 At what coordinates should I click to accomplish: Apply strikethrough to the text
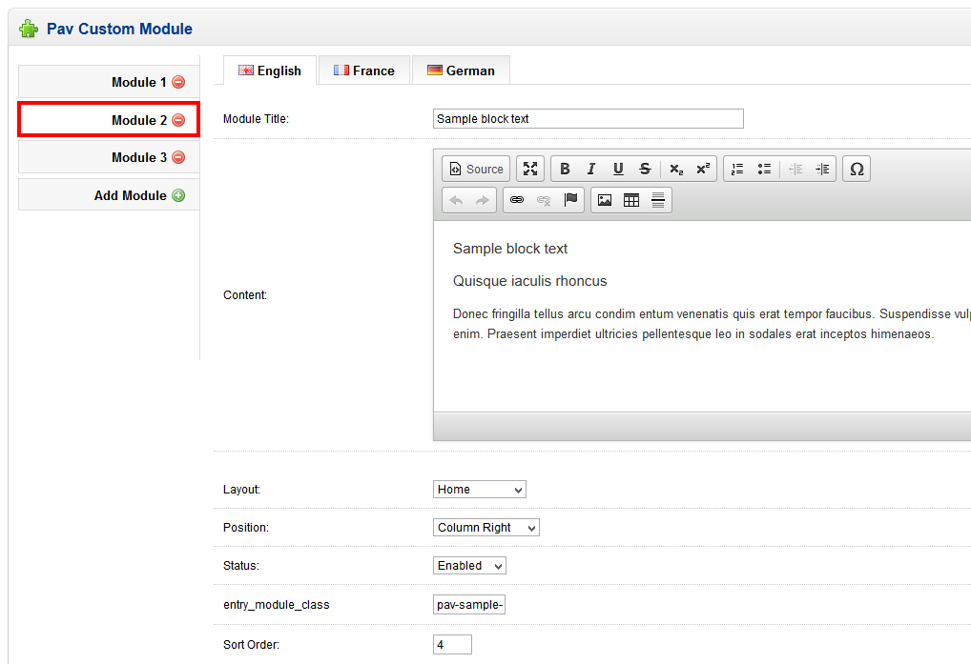[x=645, y=169]
